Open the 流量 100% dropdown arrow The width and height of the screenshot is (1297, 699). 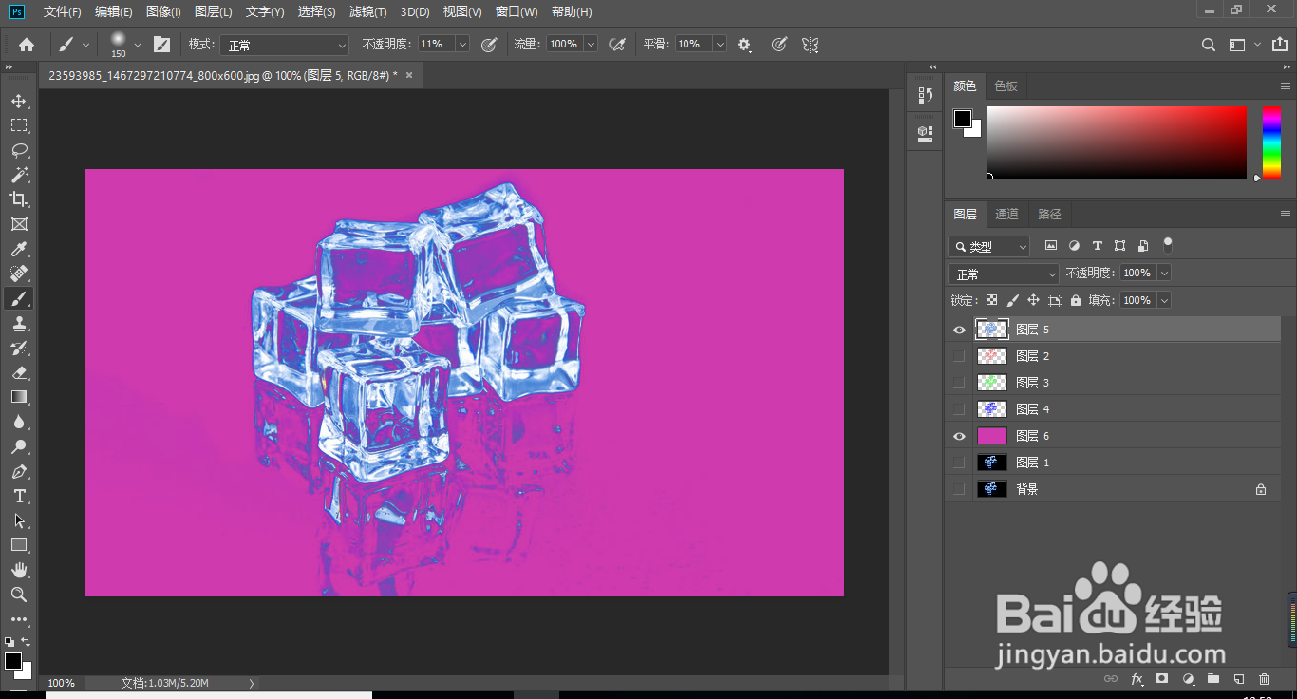click(591, 45)
